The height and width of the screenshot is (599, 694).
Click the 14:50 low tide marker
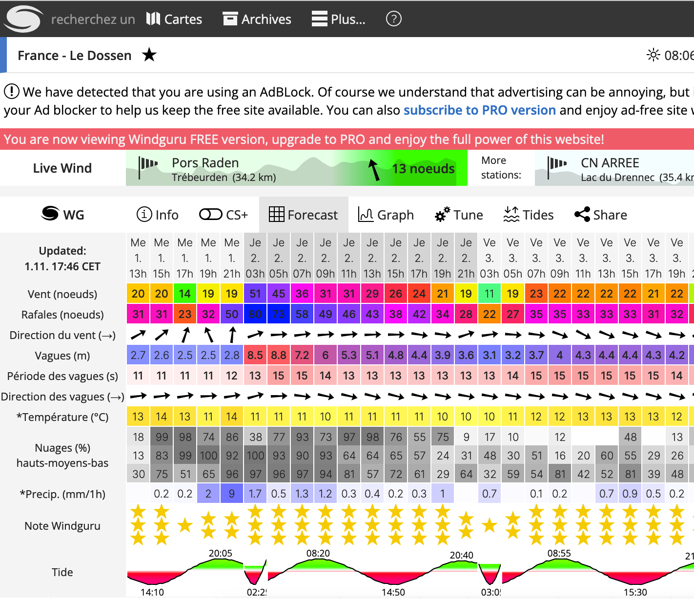tap(393, 592)
